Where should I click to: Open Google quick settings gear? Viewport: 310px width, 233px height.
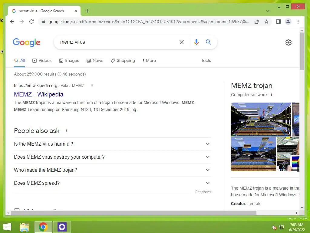288,42
